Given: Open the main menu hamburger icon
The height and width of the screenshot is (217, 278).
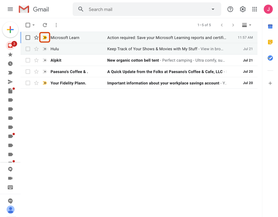Looking at the screenshot, I should tap(10, 9).
